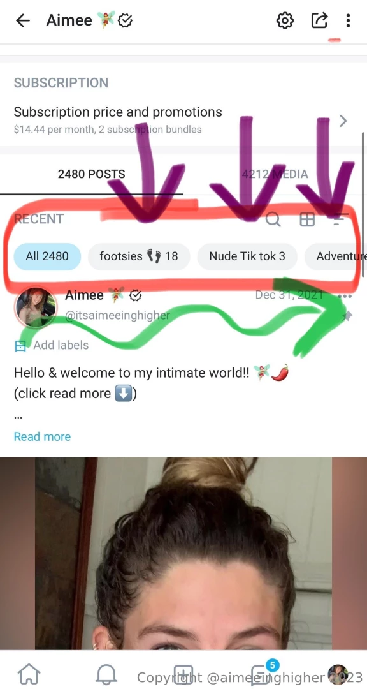Select the All 2480 label chip
The image size is (367, 689).
point(47,256)
